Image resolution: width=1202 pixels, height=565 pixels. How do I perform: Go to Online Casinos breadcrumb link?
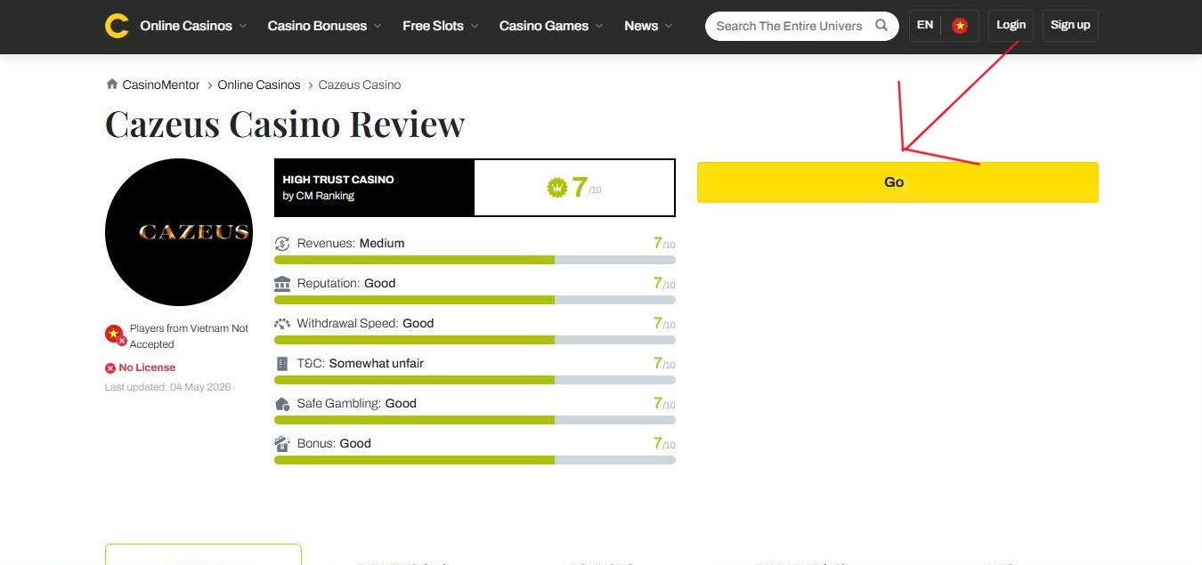click(x=259, y=85)
